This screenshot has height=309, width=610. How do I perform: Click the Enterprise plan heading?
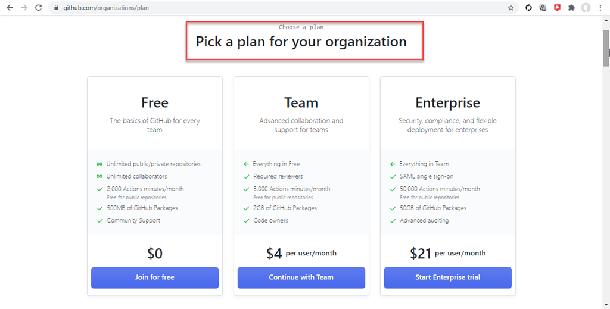point(447,103)
